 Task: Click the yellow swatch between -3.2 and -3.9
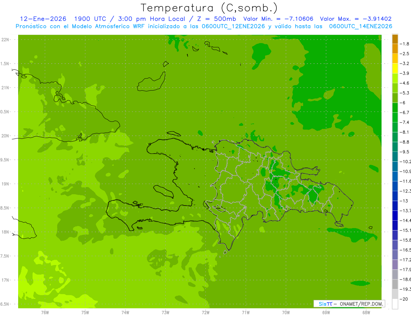(x=395, y=68)
